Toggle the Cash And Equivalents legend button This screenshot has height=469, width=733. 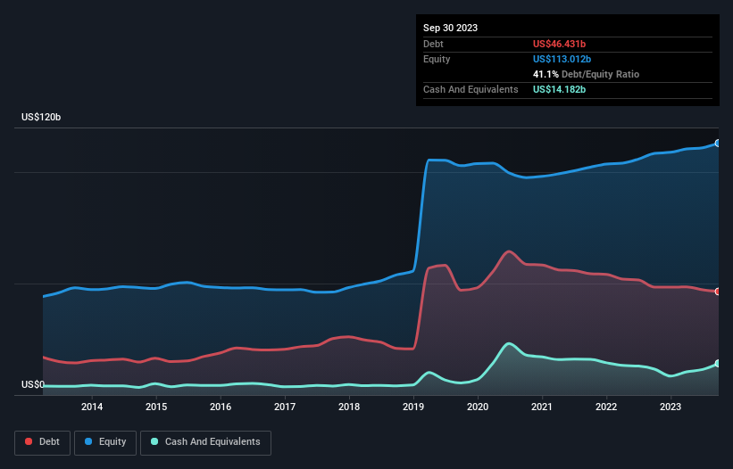coord(205,442)
